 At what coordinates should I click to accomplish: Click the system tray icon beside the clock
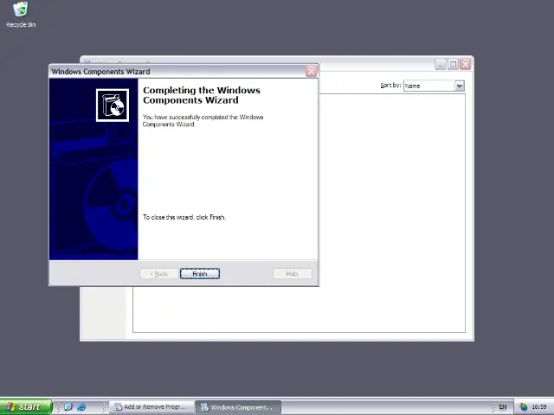pyautogui.click(x=523, y=407)
